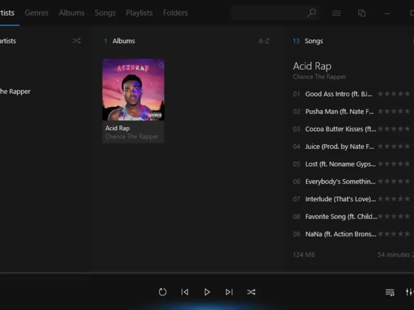Click the Play button in playback bar

207,292
